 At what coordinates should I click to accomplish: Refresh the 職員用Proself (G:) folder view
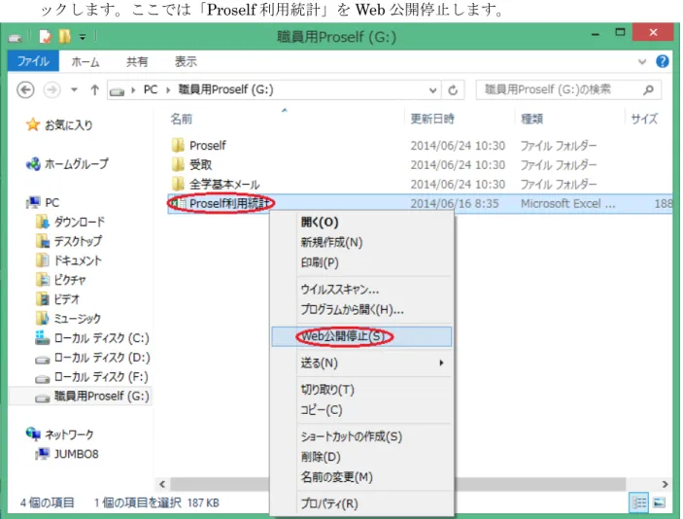[453, 90]
